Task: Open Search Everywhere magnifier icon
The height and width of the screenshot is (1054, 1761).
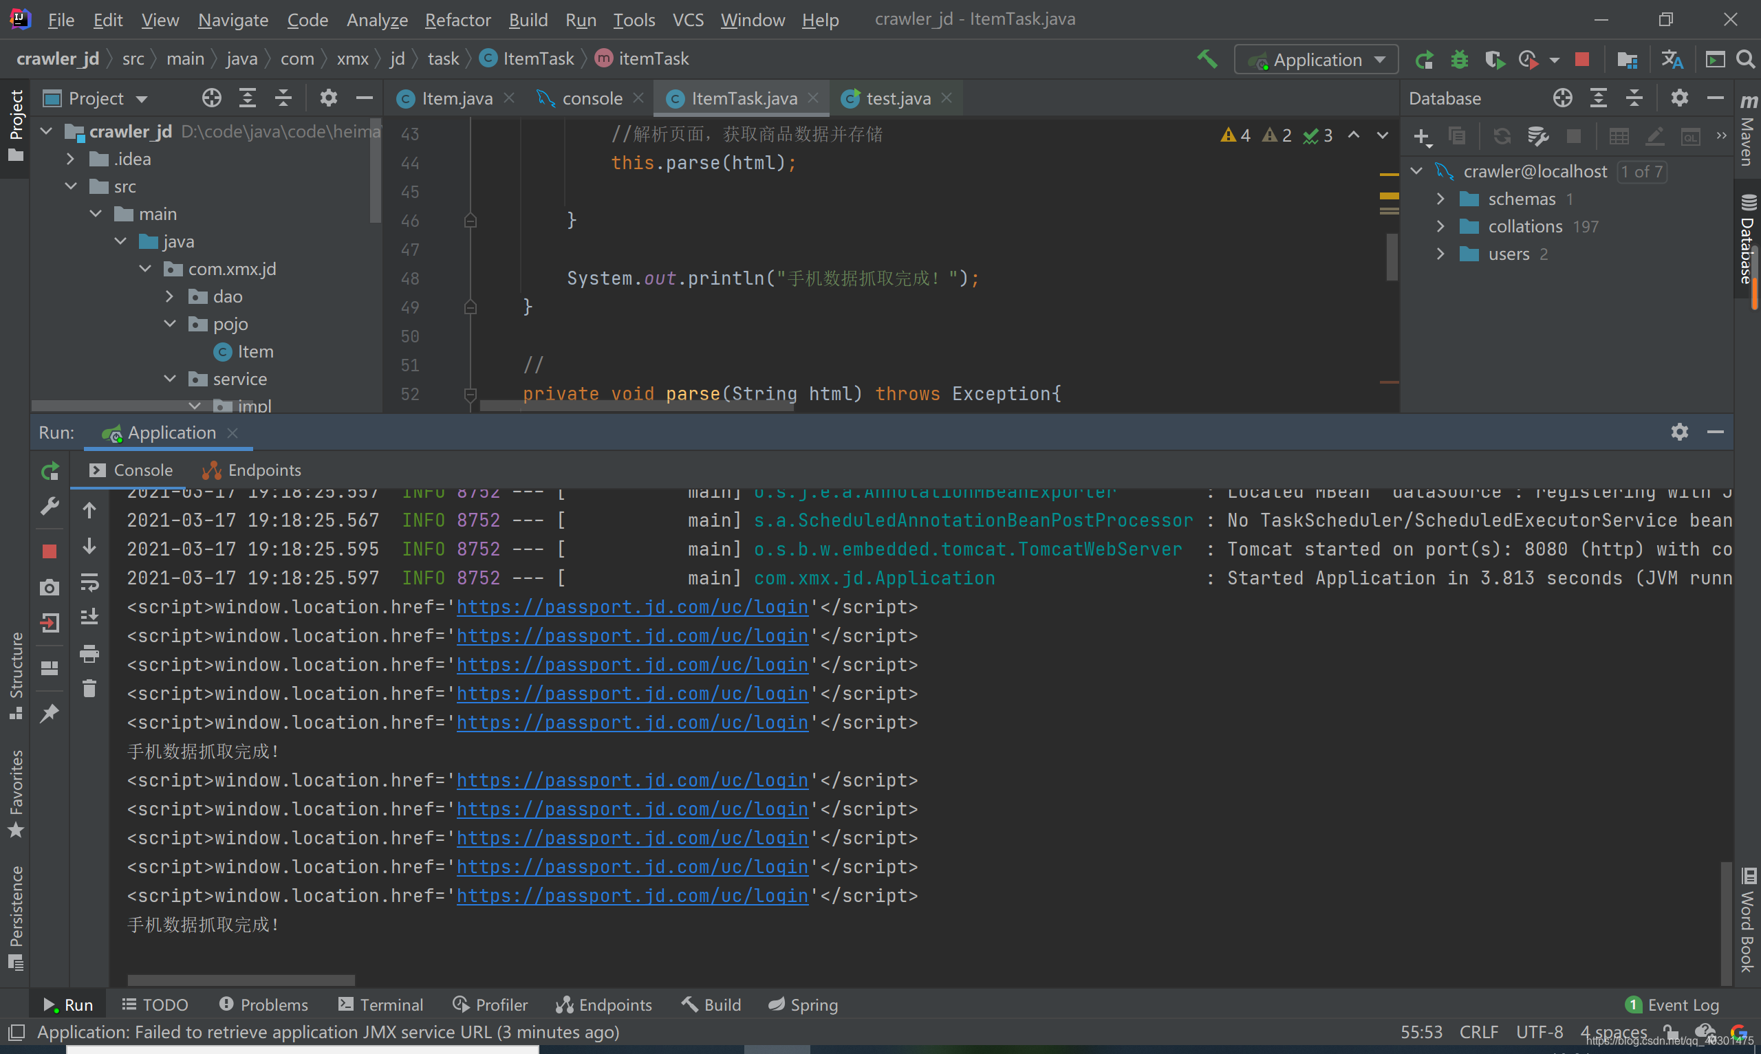Action: (x=1745, y=60)
